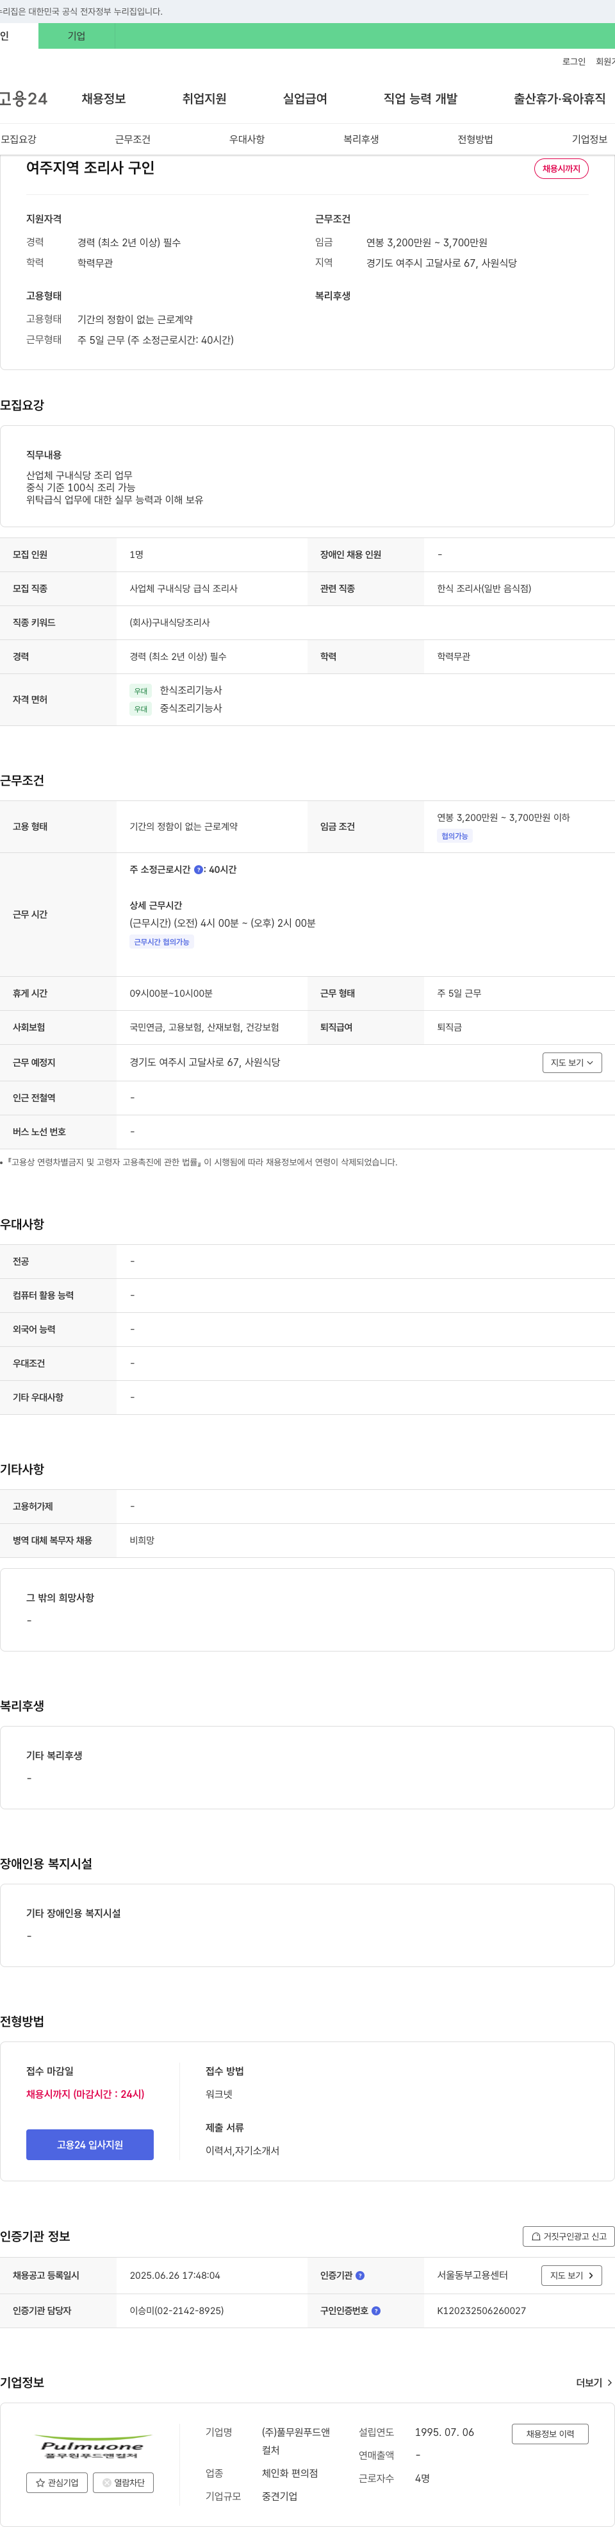The height and width of the screenshot is (2527, 615).
Task: Expand 지도 보기 dropdown for 근무 예정지
Action: [x=572, y=1062]
